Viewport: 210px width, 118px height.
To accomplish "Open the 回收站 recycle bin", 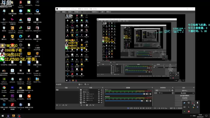I will pyautogui.click(x=4, y=29).
